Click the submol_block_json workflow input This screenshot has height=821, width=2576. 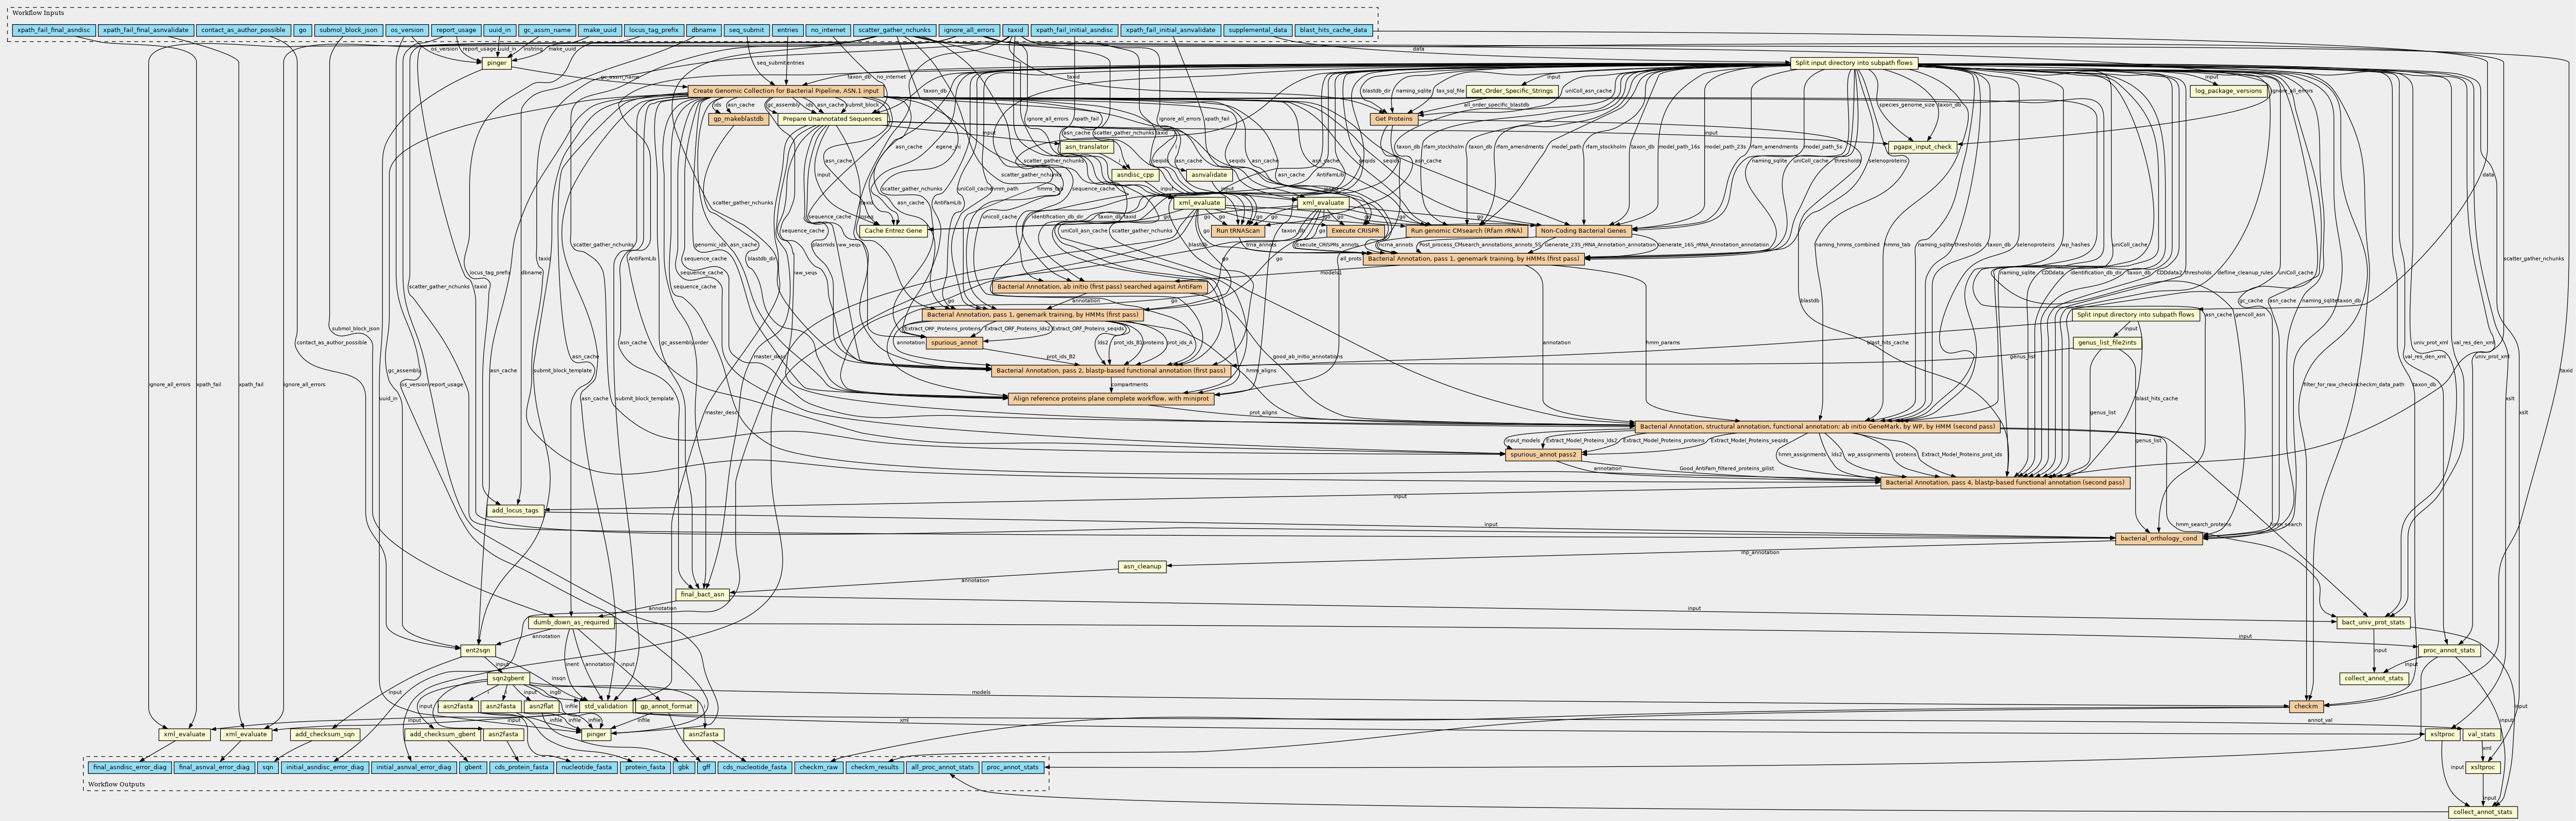pyautogui.click(x=348, y=30)
